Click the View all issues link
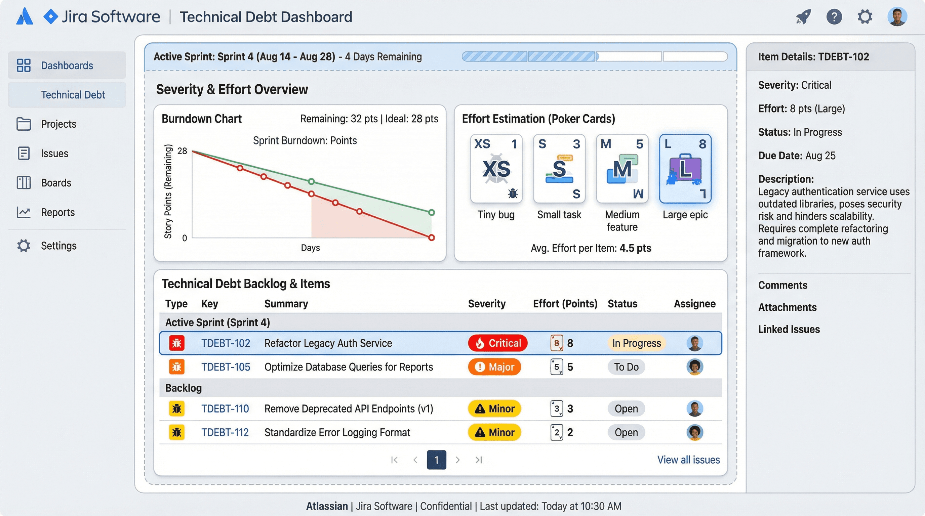 pos(688,460)
